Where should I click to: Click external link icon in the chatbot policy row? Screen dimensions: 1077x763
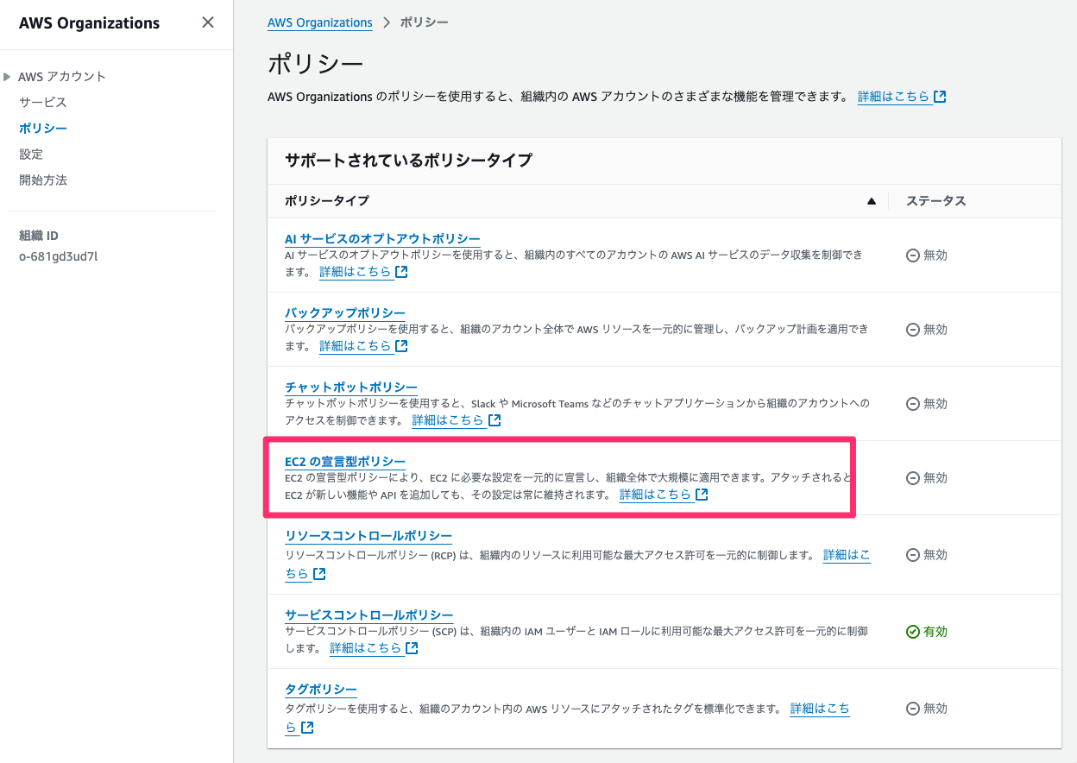click(494, 419)
